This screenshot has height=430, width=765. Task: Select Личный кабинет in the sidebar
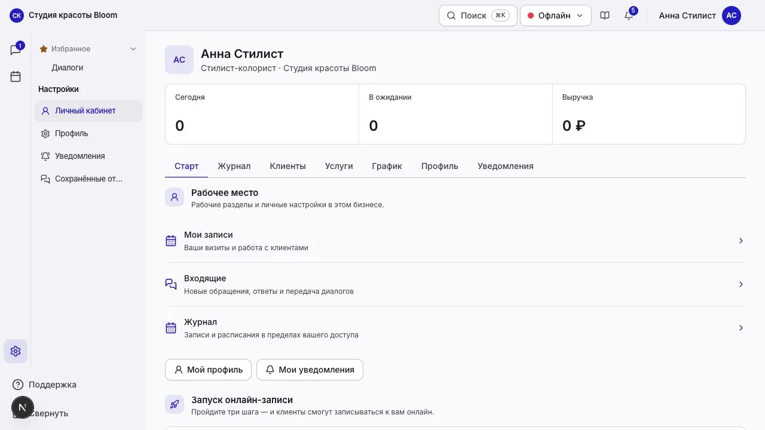click(88, 110)
